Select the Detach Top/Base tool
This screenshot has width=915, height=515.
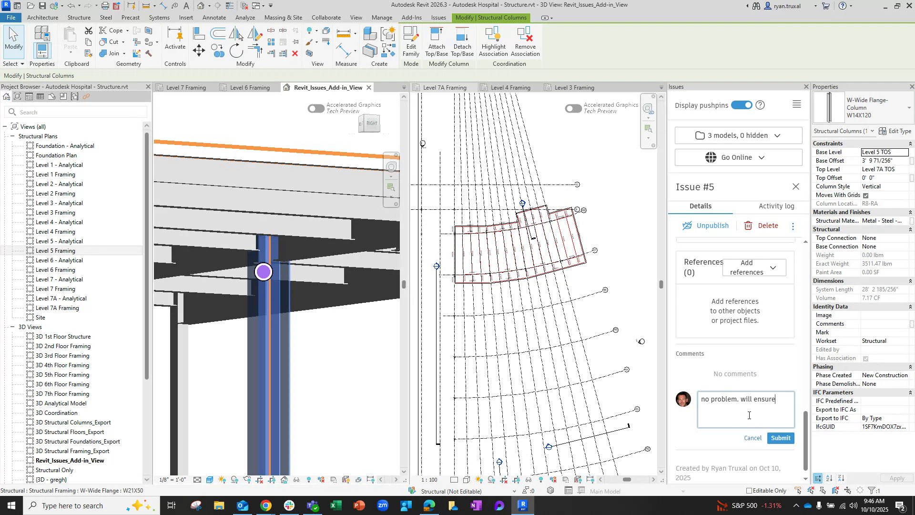461,42
